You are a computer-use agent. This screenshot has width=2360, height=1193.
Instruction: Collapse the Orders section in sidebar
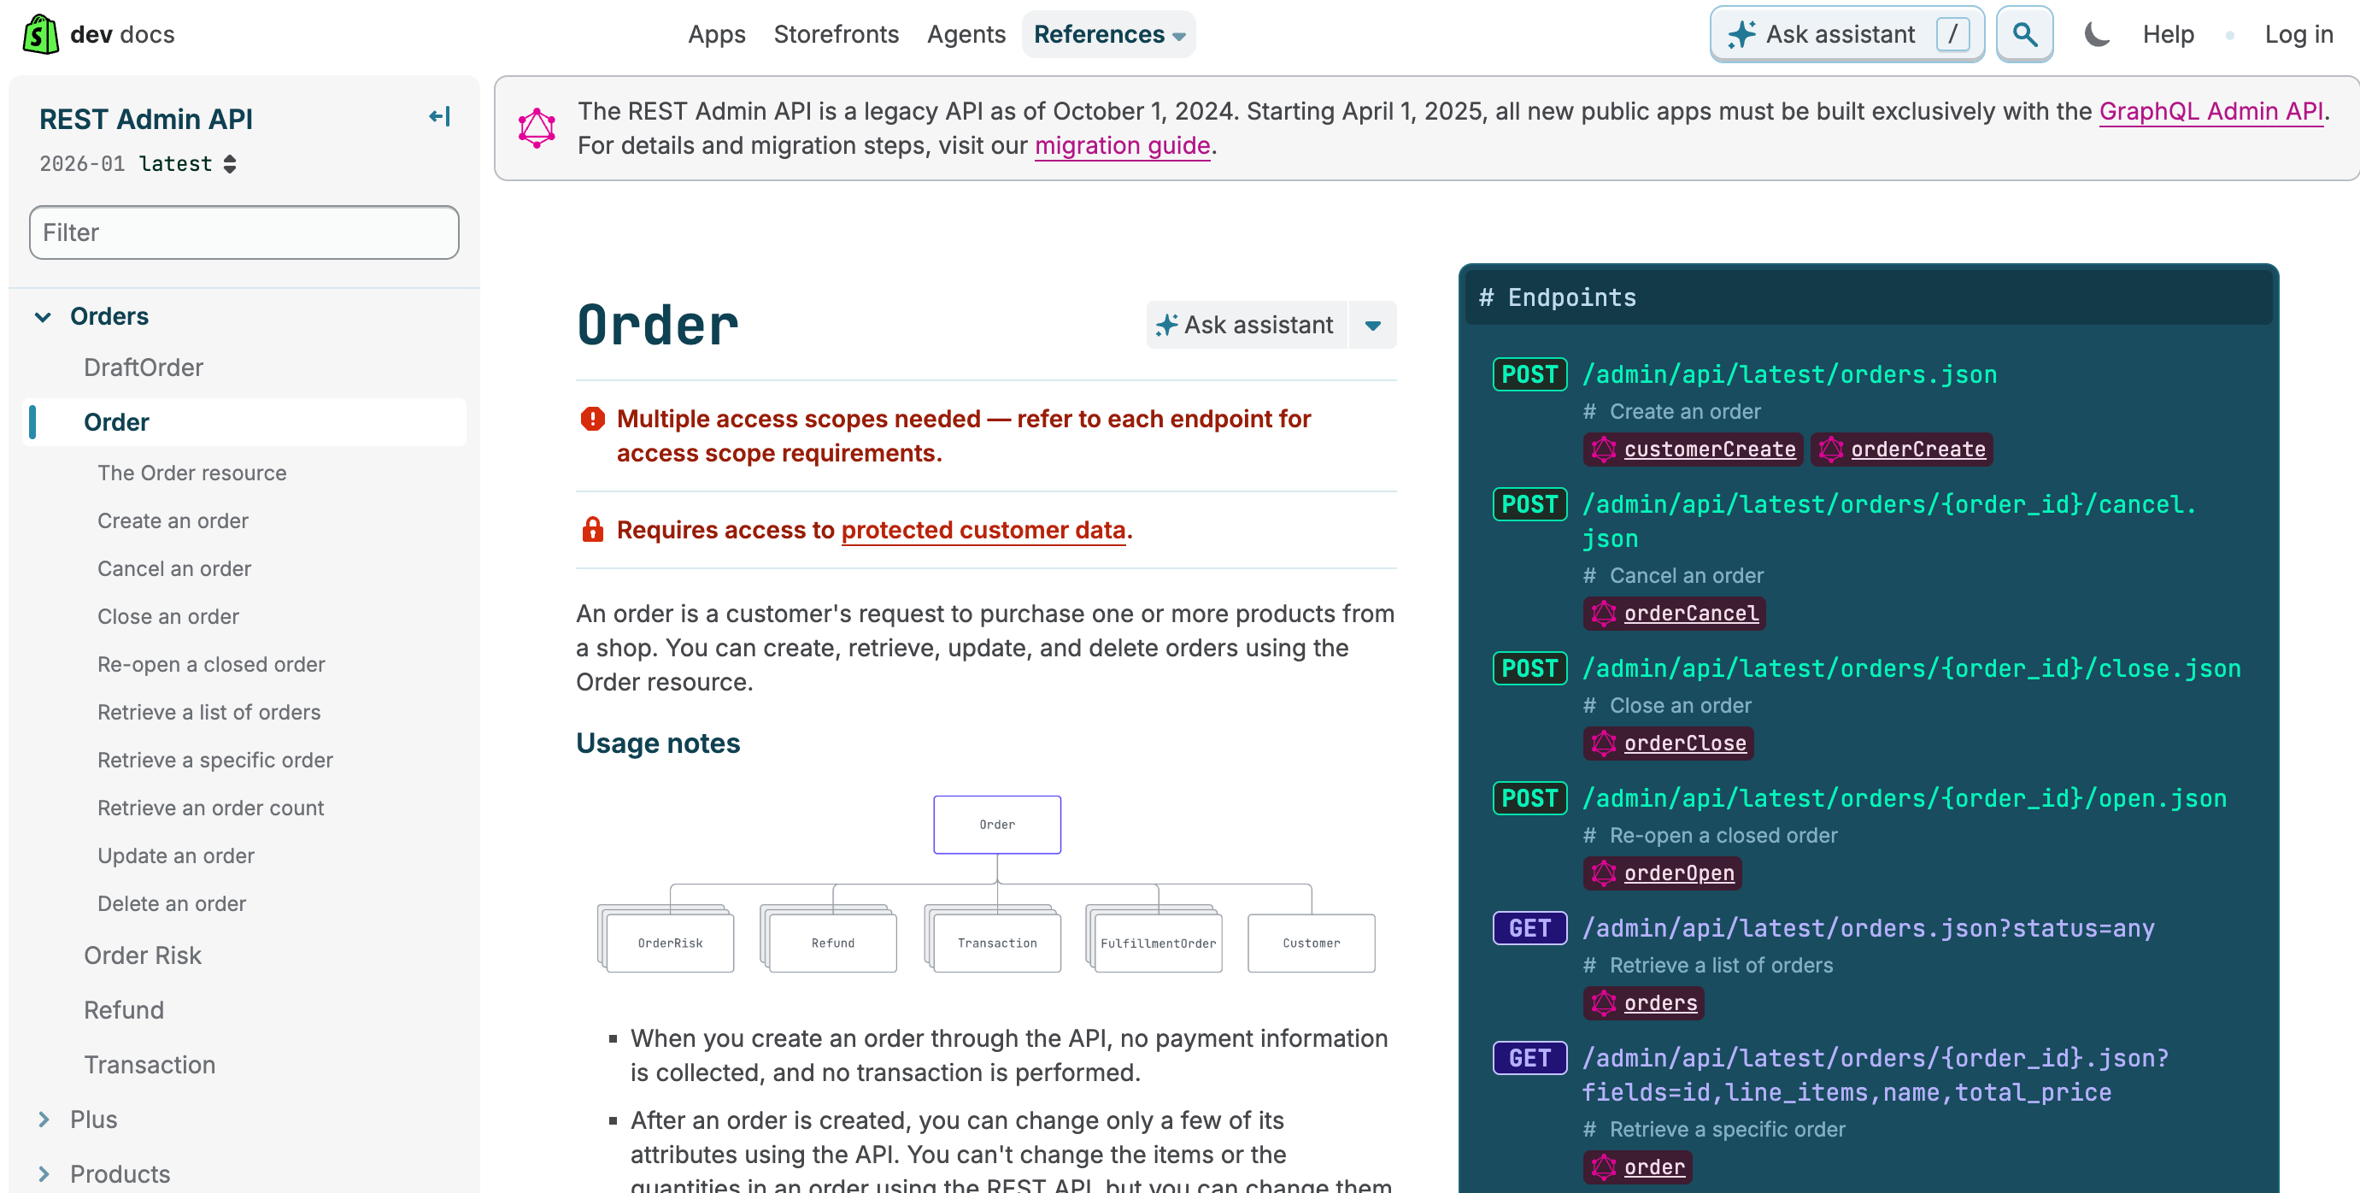click(42, 316)
